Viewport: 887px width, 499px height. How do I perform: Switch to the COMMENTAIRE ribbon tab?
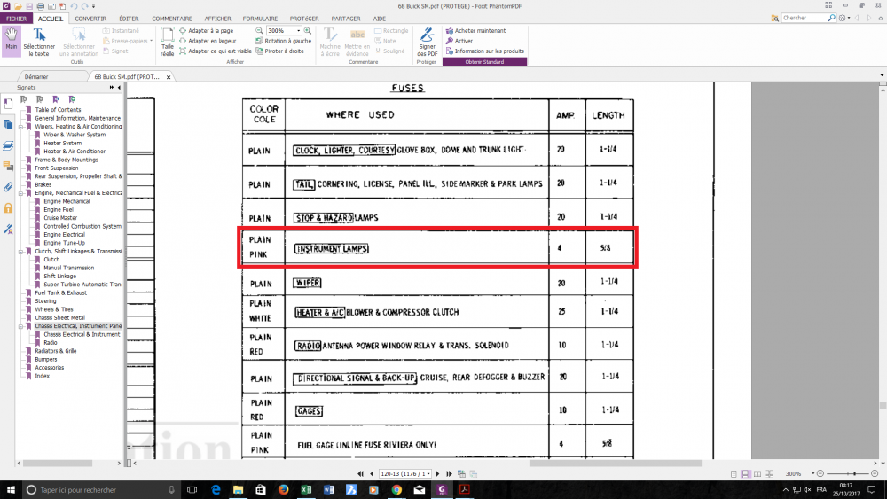[x=171, y=18]
